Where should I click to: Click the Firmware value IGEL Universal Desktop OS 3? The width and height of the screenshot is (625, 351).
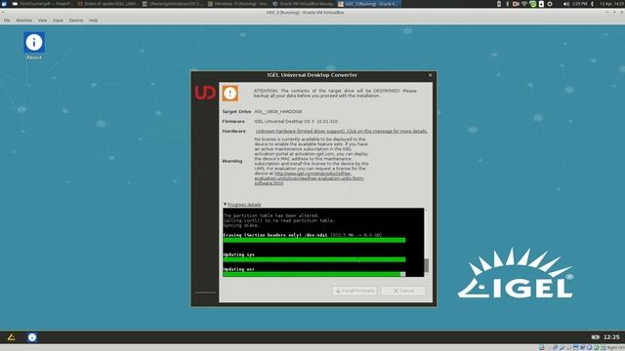point(296,121)
